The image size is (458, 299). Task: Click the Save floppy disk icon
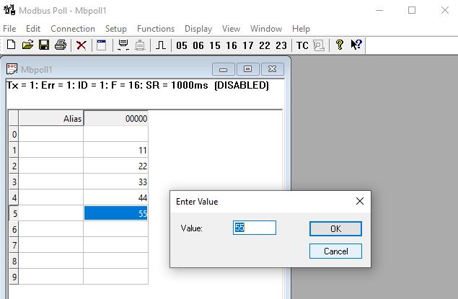(x=44, y=45)
